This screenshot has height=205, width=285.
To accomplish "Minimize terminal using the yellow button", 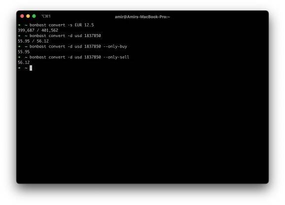I will coord(28,16).
